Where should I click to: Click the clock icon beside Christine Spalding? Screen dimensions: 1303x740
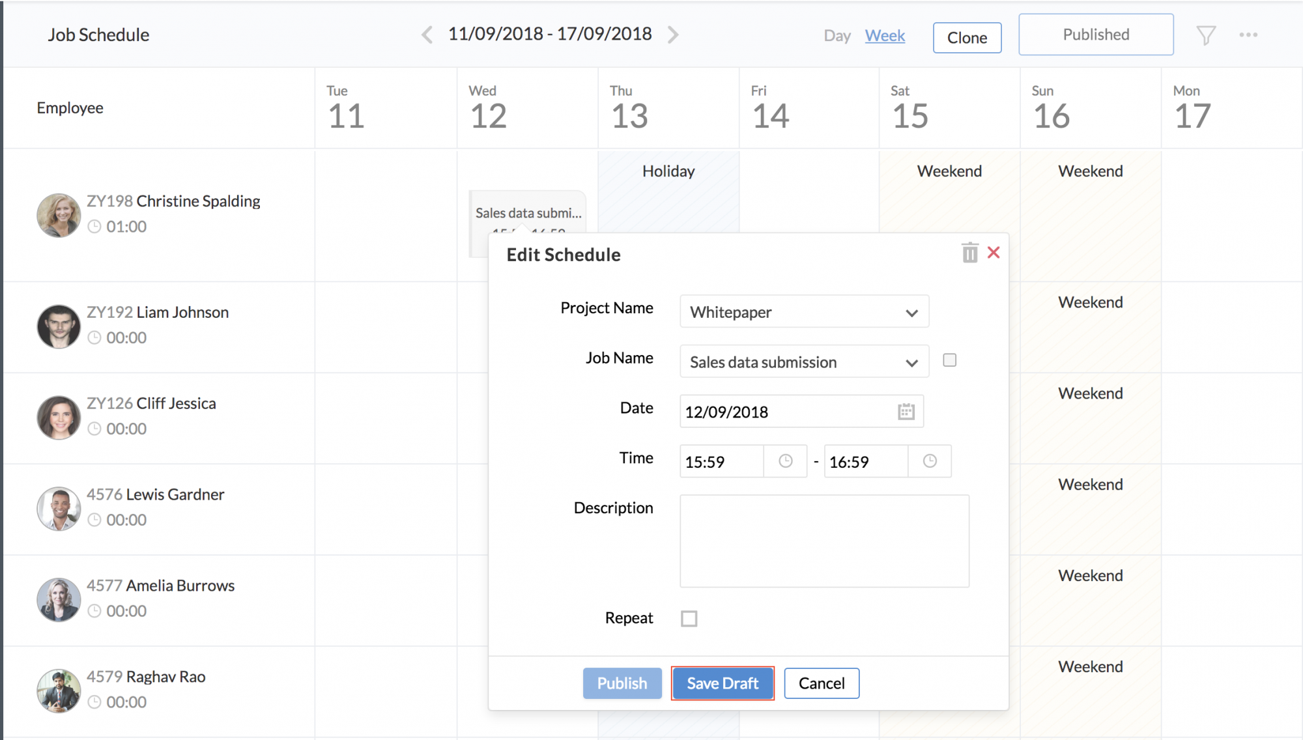pos(95,226)
